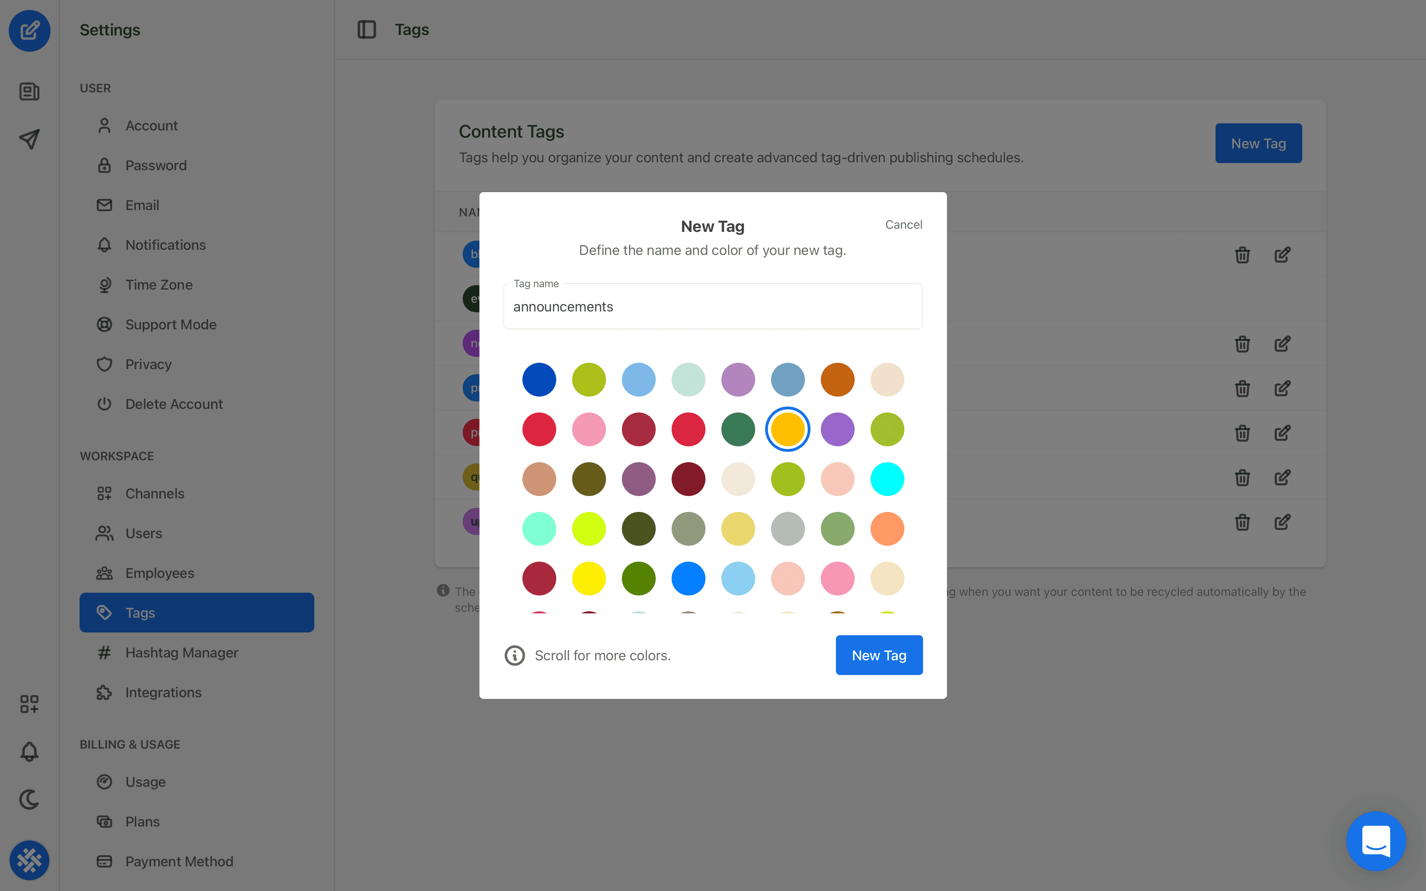This screenshot has height=891, width=1426.
Task: Click the workspace avatar icon at bottom-left
Action: 29,860
